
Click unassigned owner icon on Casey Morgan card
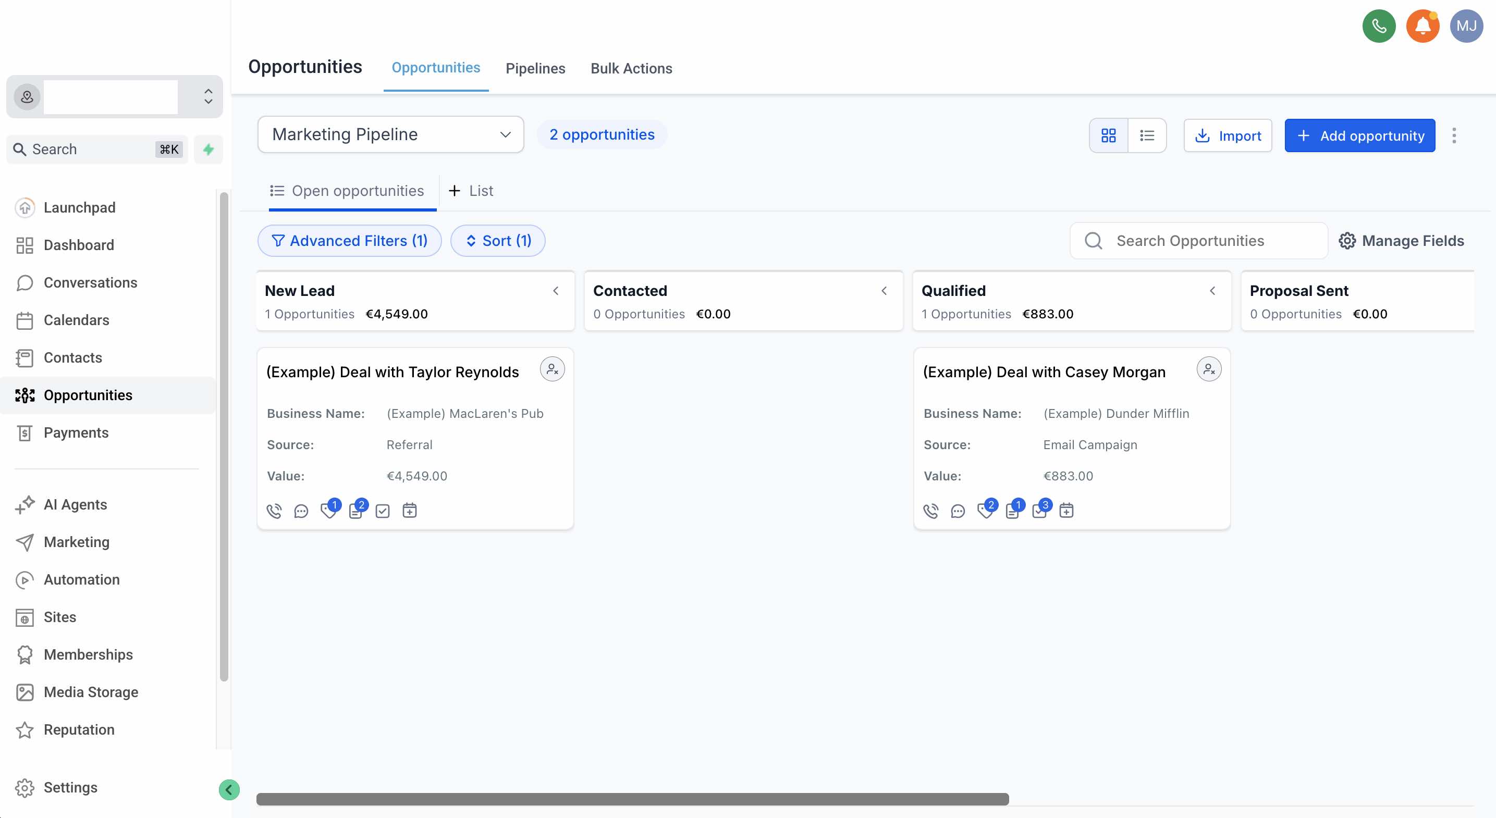pyautogui.click(x=1209, y=369)
